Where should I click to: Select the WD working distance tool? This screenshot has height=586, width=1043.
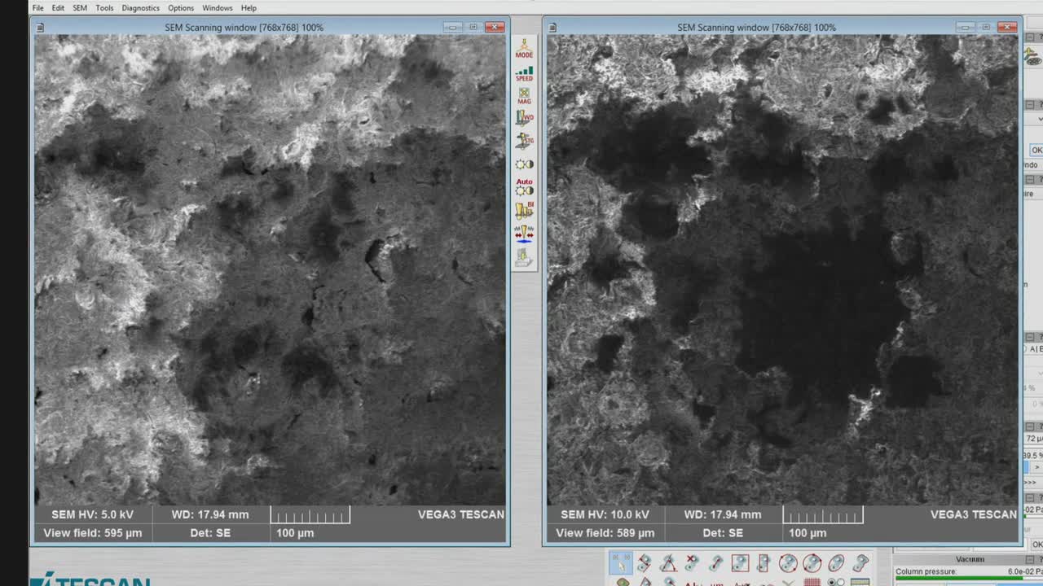524,118
